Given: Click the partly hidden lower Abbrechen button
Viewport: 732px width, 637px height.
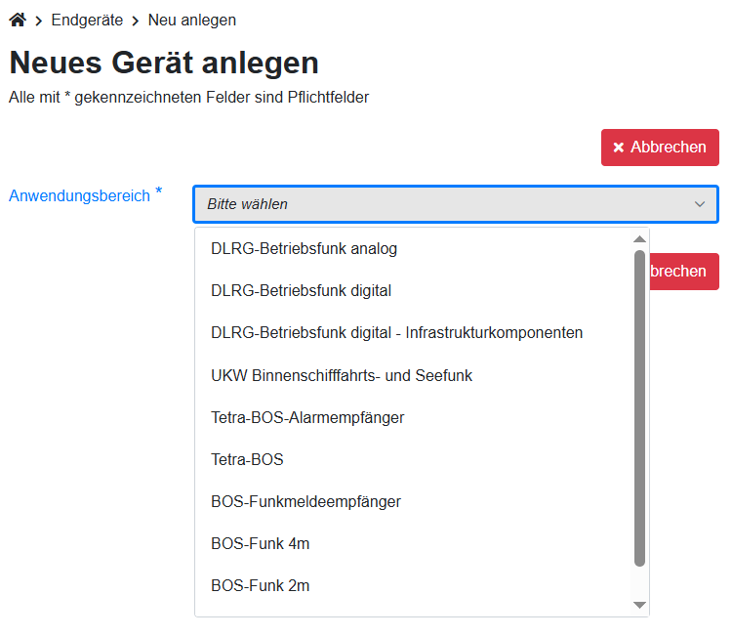Looking at the screenshot, I should (684, 272).
